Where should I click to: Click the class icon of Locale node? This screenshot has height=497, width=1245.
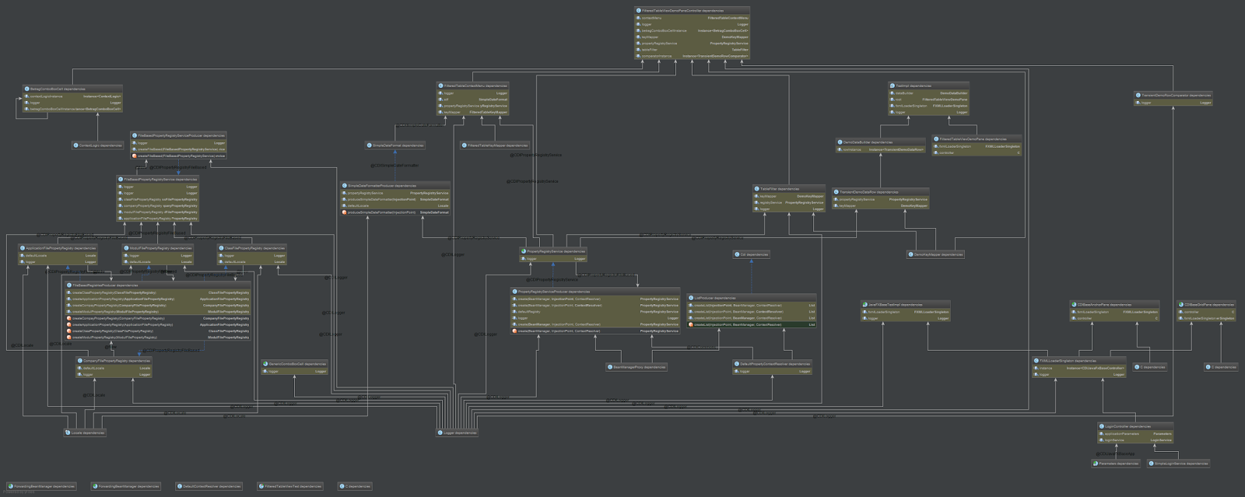(68, 432)
